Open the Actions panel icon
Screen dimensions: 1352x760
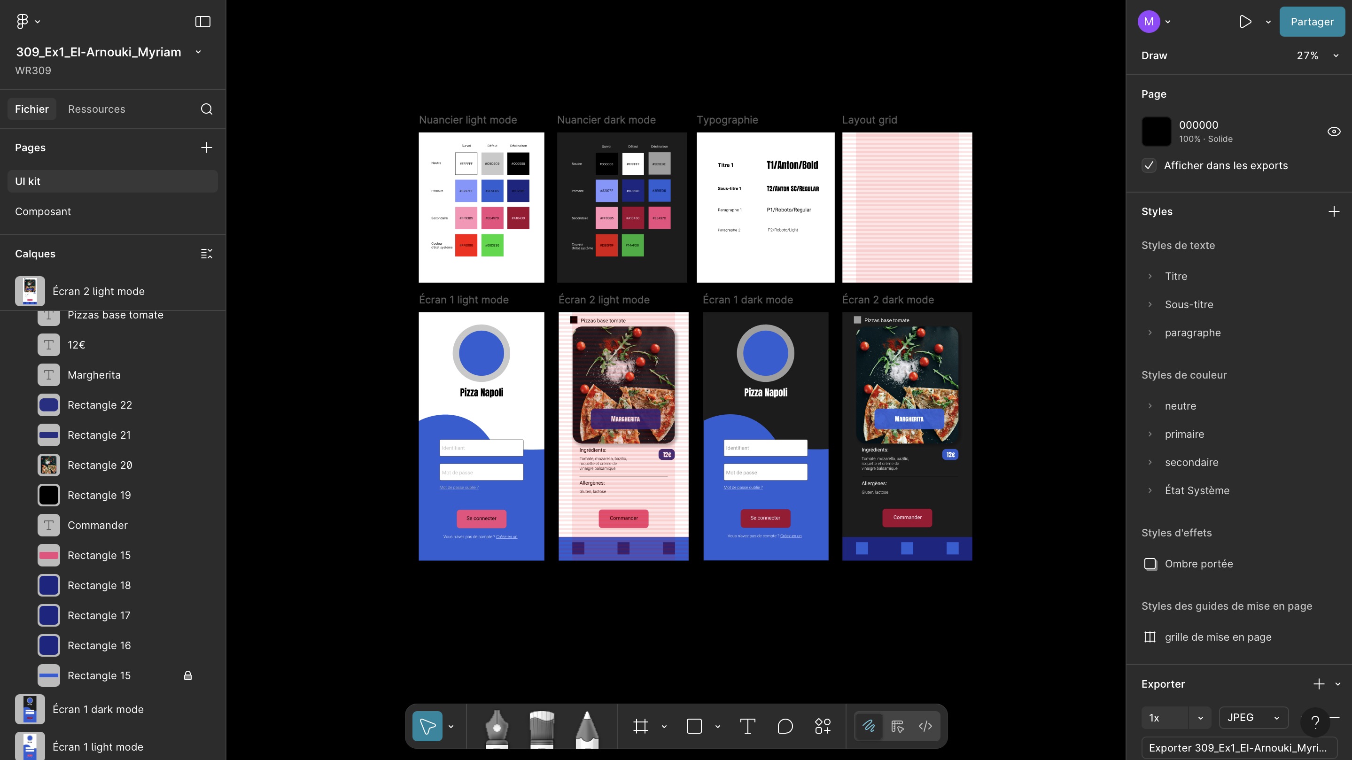822,726
